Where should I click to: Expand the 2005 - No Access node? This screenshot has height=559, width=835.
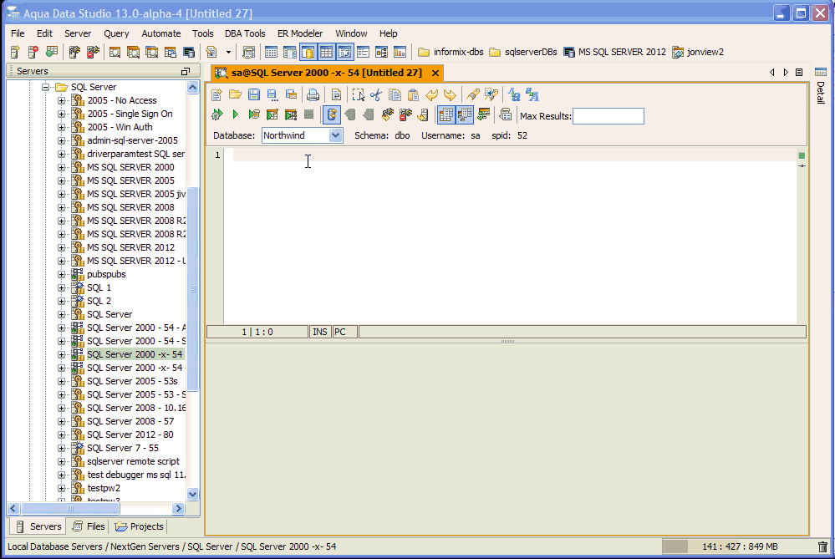click(x=61, y=100)
